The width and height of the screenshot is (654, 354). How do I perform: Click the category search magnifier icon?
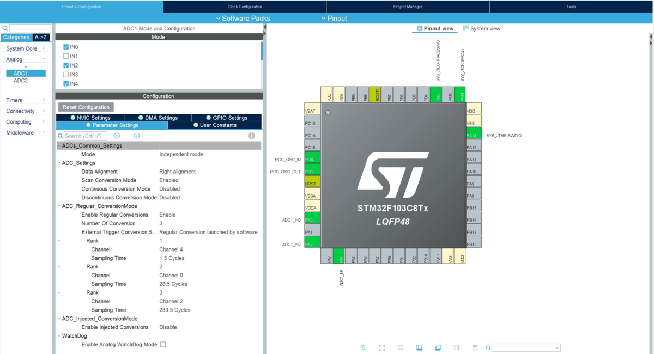point(5,28)
